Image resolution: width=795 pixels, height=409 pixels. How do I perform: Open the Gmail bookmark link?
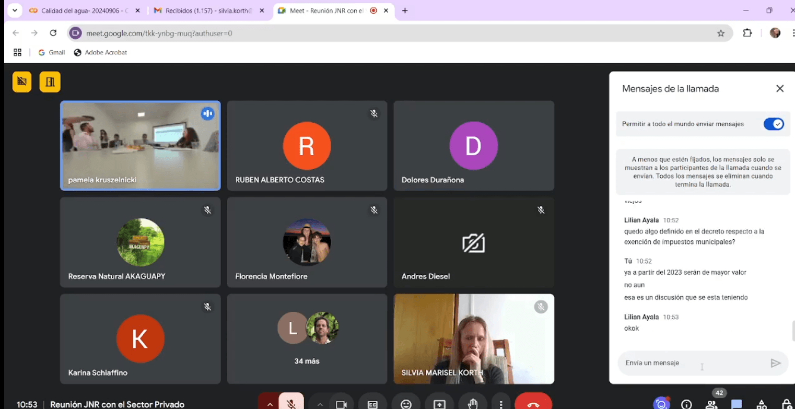pyautogui.click(x=52, y=52)
